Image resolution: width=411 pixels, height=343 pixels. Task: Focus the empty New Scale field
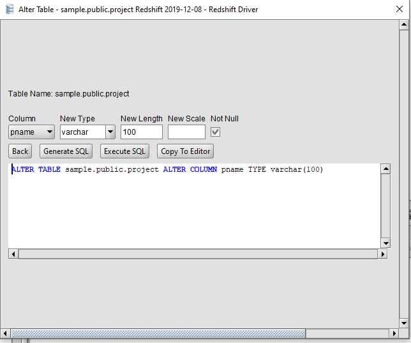[186, 132]
